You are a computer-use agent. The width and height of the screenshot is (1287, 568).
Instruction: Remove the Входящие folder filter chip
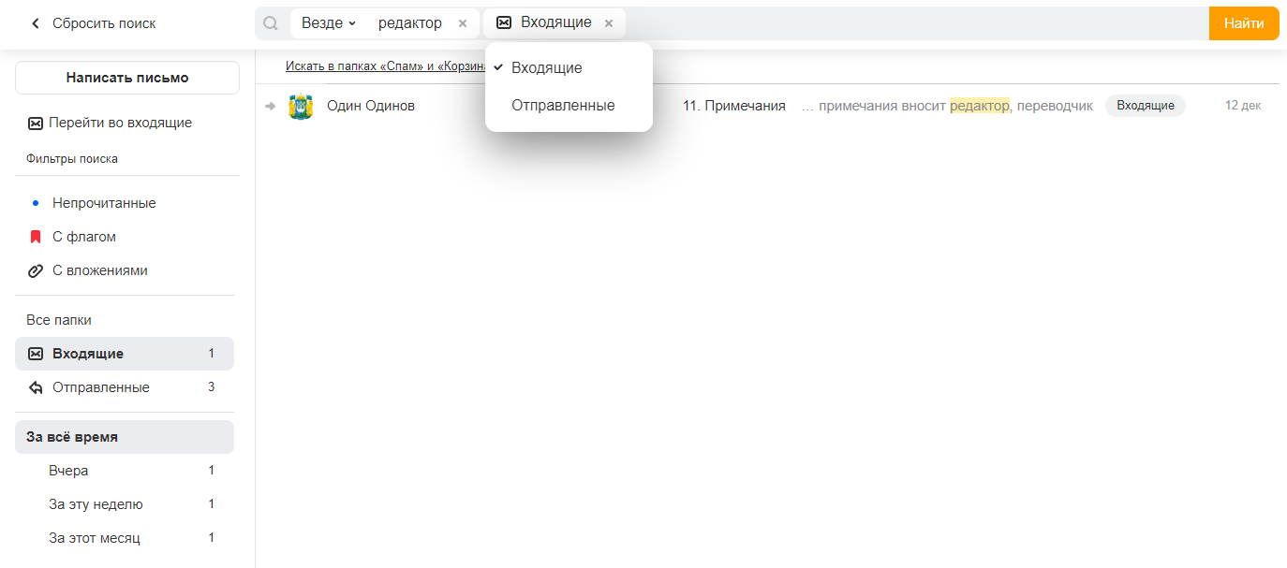609,23
